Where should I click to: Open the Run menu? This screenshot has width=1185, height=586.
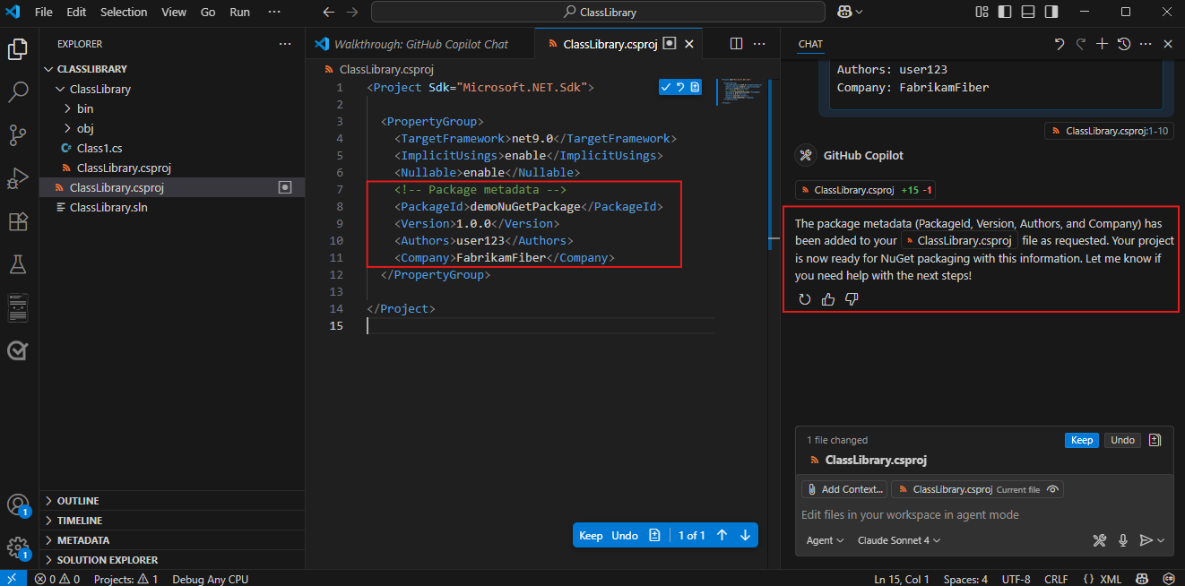coord(238,12)
